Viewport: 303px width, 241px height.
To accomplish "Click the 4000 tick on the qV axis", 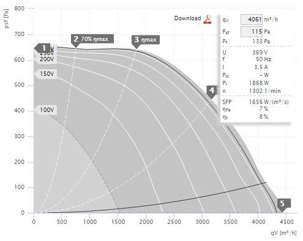I will (258, 221).
